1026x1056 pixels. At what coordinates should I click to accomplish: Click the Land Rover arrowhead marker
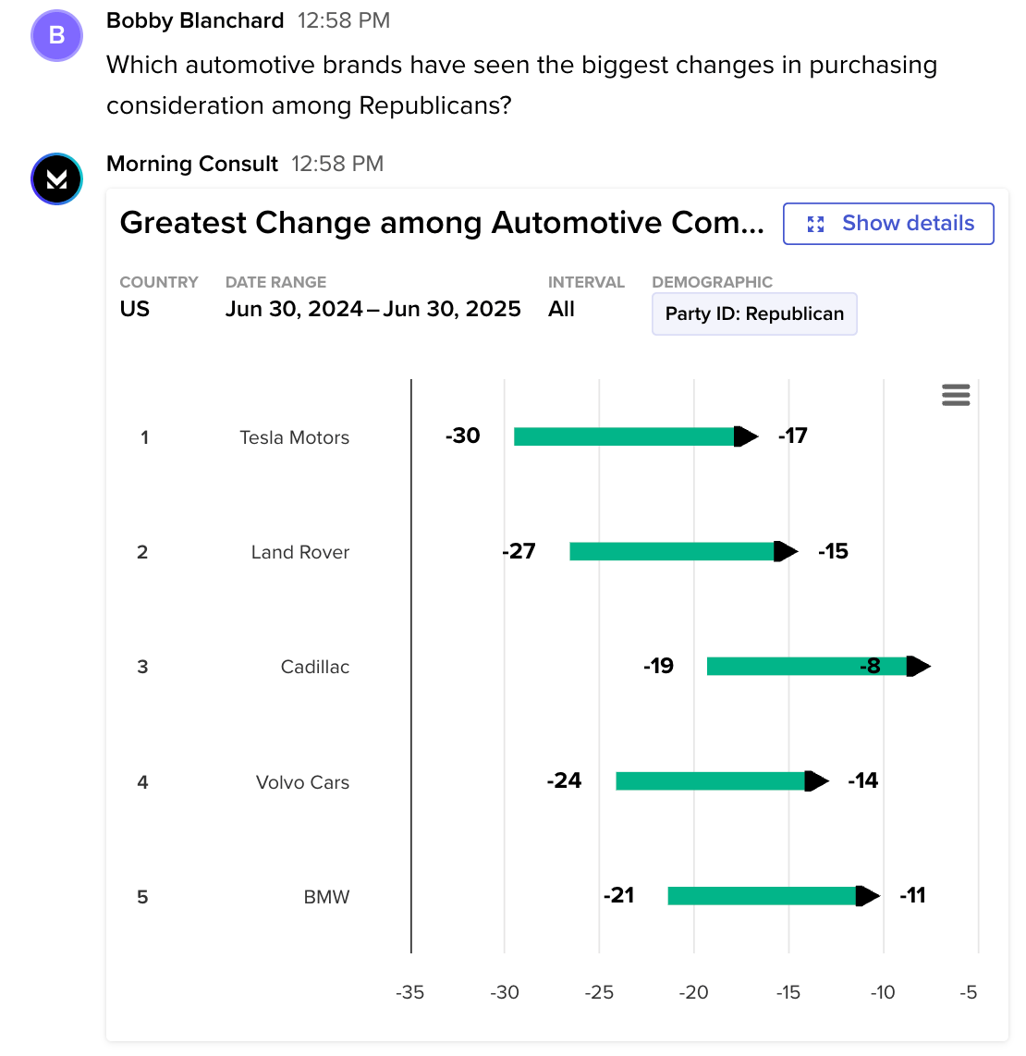[x=785, y=551]
